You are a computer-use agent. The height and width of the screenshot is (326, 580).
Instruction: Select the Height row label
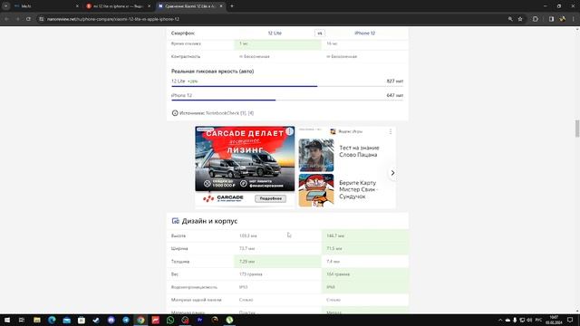[x=179, y=235]
